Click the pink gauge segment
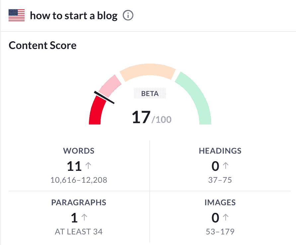Viewport: 296px width, 245px height. tap(110, 85)
